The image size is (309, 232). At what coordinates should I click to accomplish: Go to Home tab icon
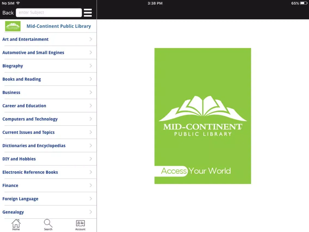tap(16, 225)
